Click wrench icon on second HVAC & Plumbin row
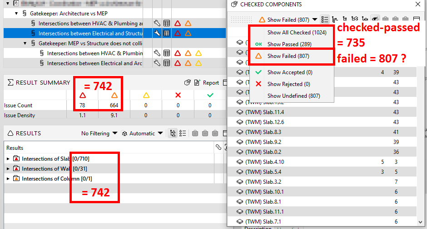Image resolution: width=427 pixels, height=229 pixels. pyautogui.click(x=157, y=53)
